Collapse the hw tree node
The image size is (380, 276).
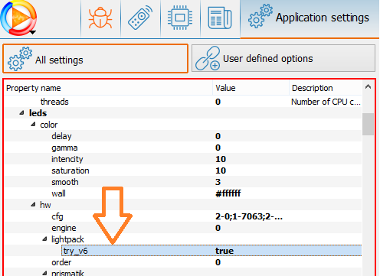tap(33, 204)
